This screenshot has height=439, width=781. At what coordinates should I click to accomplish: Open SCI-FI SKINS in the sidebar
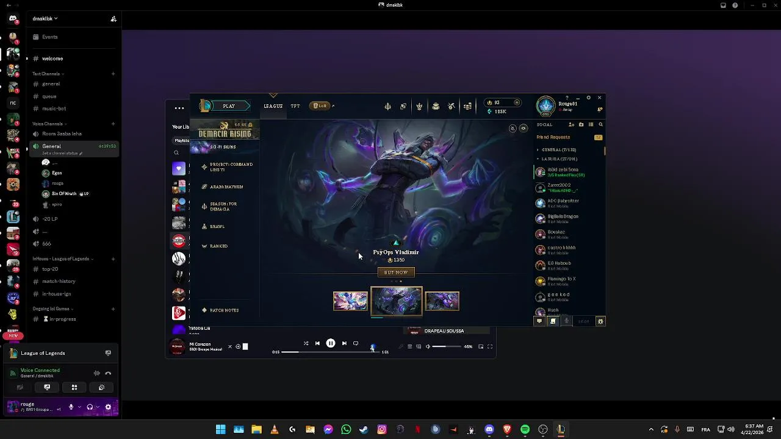[223, 147]
